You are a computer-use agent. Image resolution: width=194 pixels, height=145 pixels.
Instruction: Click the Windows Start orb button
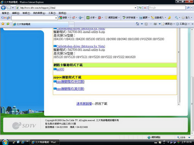pyautogui.click(x=5, y=142)
